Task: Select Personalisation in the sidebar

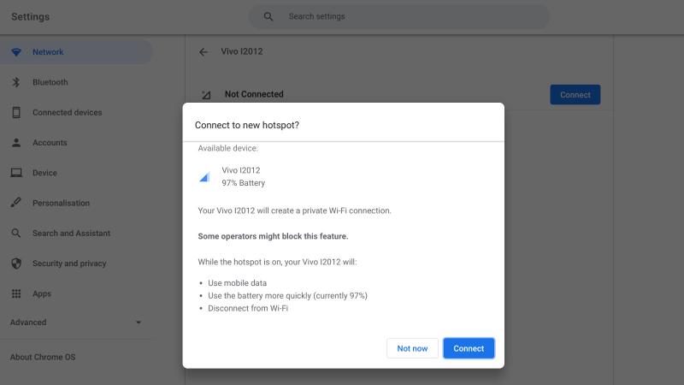Action: [x=61, y=203]
